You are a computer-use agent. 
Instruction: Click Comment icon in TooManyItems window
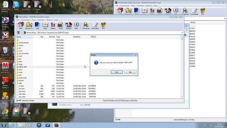pyautogui.click(x=194, y=11)
